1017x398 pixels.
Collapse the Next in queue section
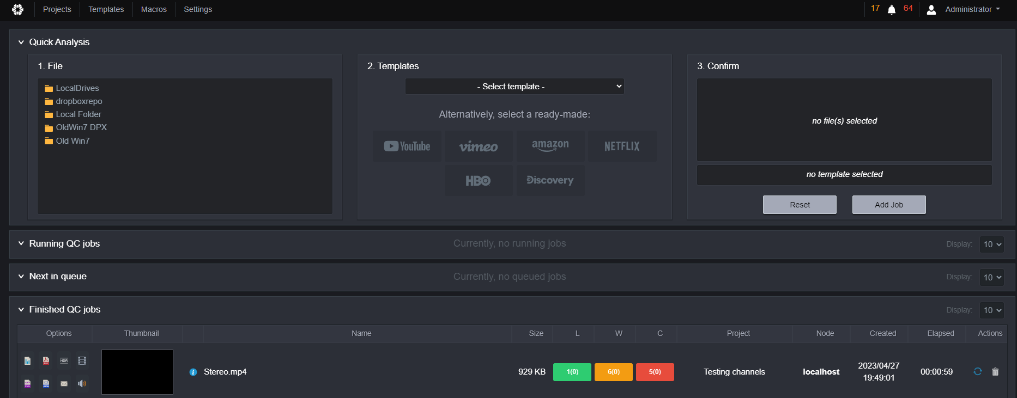[21, 276]
